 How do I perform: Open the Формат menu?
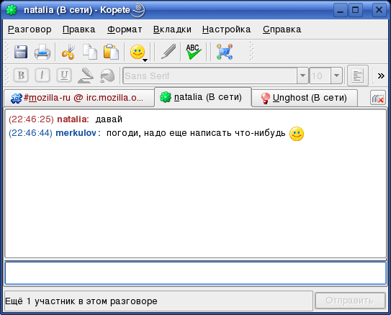(125, 29)
